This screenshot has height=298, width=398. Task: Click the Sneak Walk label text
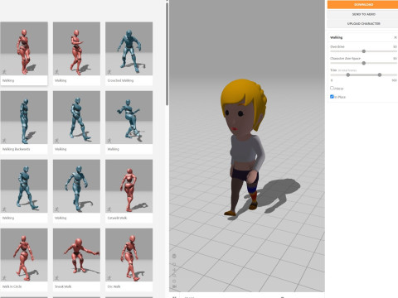tap(63, 286)
